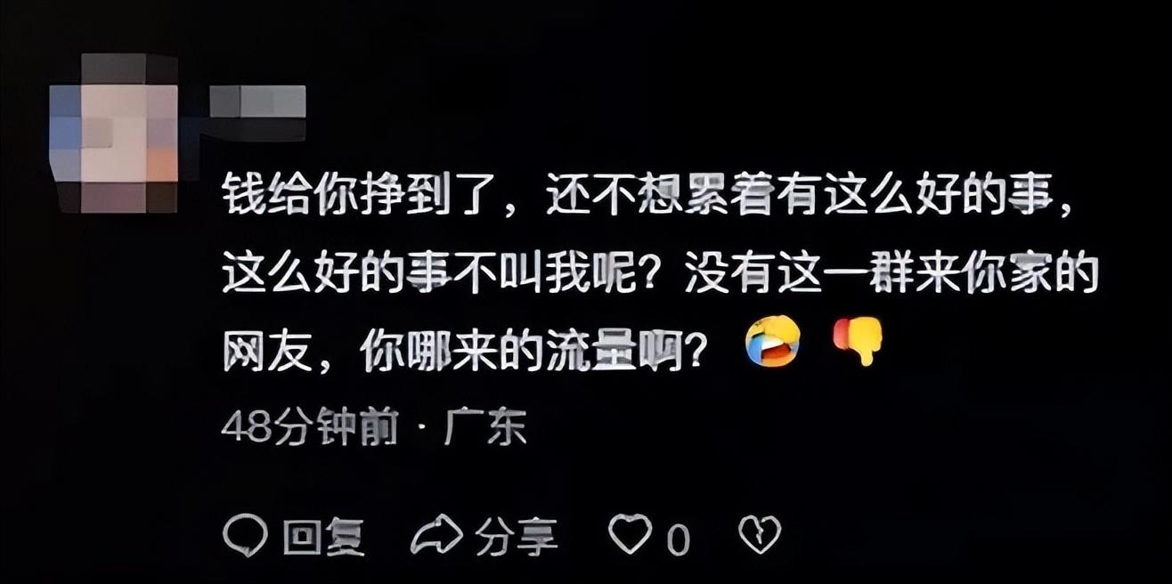Click the 48分钟前 timestamp

pyautogui.click(x=309, y=430)
